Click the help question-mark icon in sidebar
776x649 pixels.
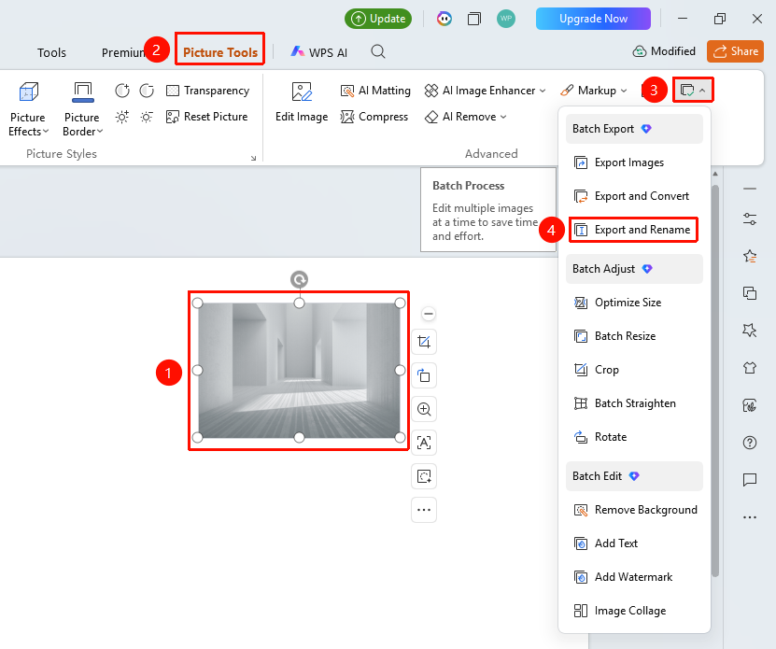click(750, 443)
